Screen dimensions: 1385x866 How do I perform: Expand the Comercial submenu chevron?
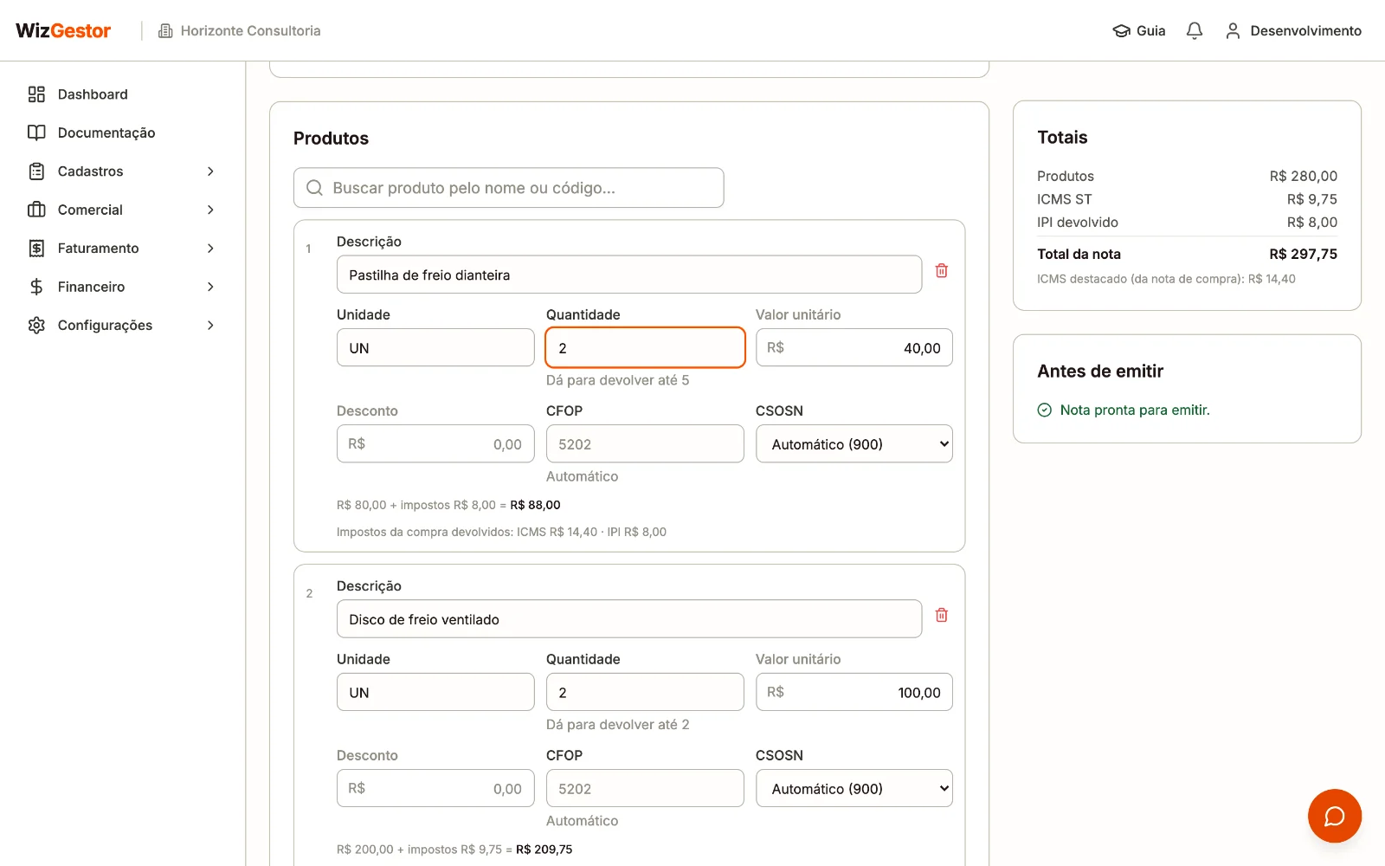click(x=210, y=210)
